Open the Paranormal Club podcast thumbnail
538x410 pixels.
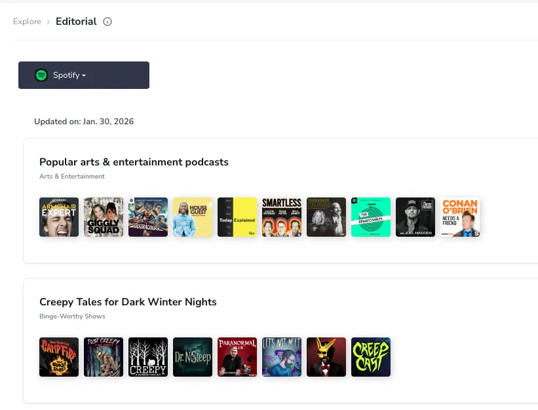pos(237,357)
